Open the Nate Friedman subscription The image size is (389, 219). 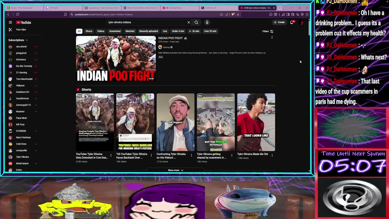[23, 137]
